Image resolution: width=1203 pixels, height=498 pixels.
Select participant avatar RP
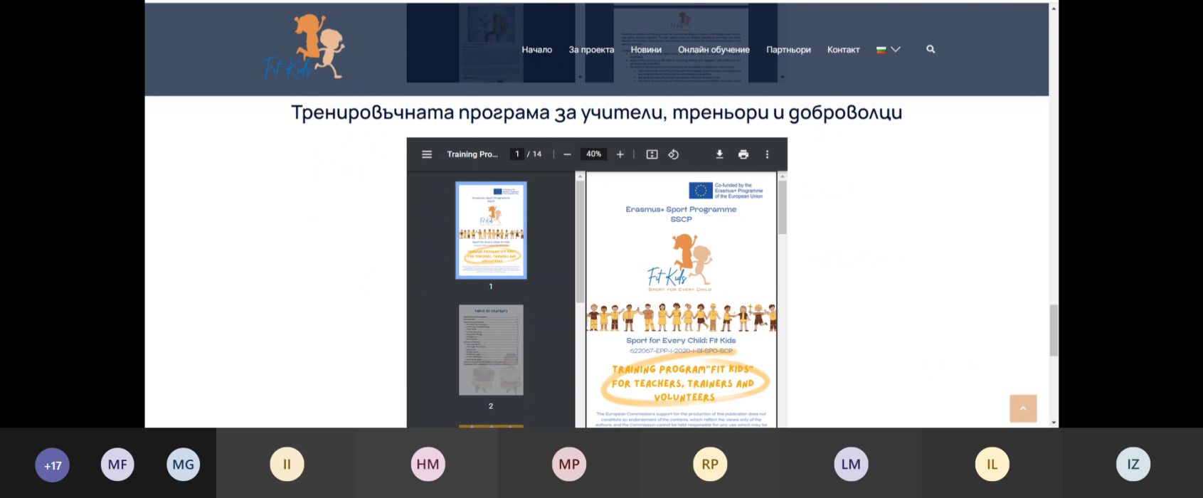click(x=710, y=465)
